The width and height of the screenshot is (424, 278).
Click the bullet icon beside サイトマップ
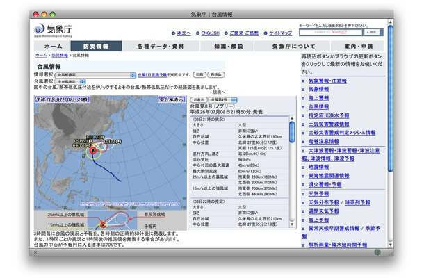266,33
